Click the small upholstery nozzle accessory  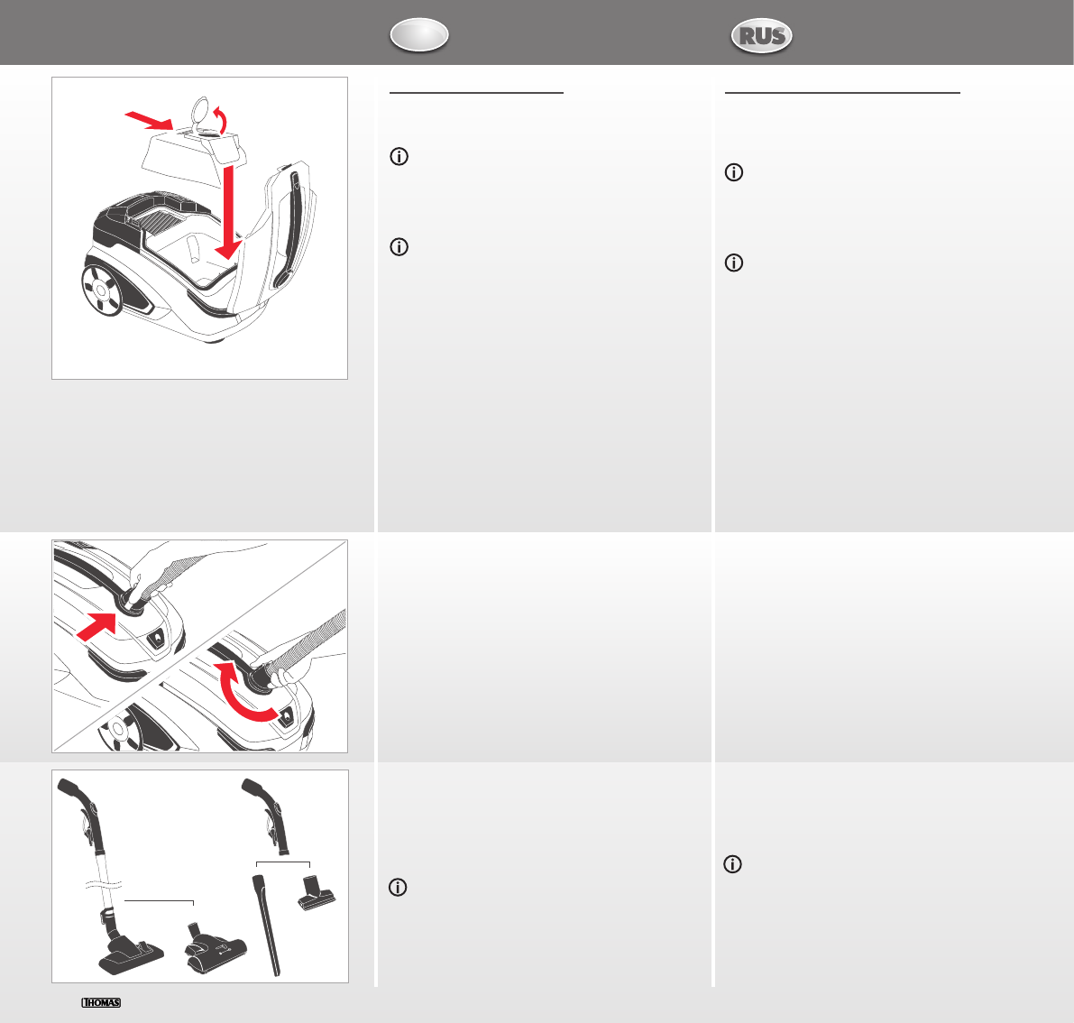[317, 891]
